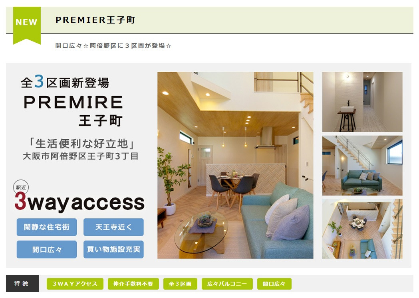
Task: Click the 買い物施設充実 blue button
Action: pyautogui.click(x=113, y=249)
